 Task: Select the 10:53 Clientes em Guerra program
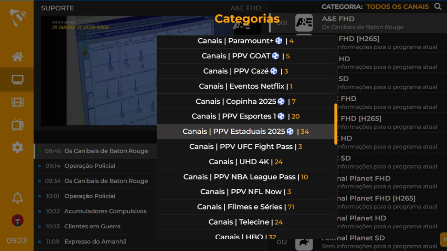pyautogui.click(x=95, y=226)
